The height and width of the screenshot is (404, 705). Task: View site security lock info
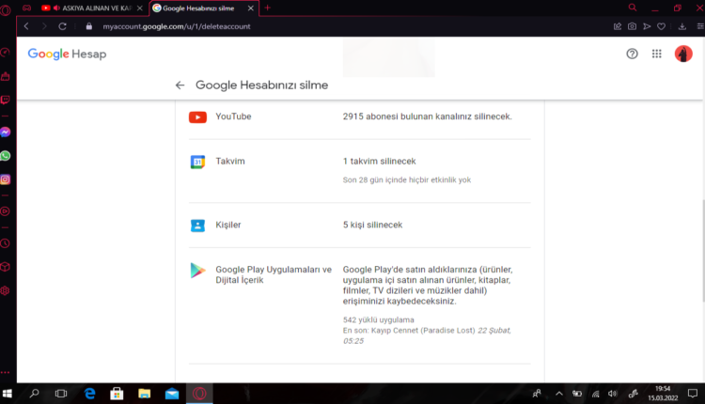89,26
